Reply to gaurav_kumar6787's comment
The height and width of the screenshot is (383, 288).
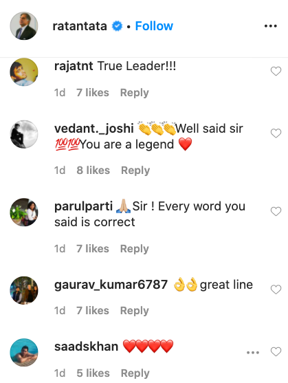135,311
